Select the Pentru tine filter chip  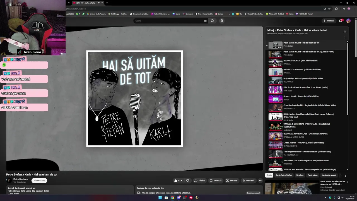click(313, 175)
